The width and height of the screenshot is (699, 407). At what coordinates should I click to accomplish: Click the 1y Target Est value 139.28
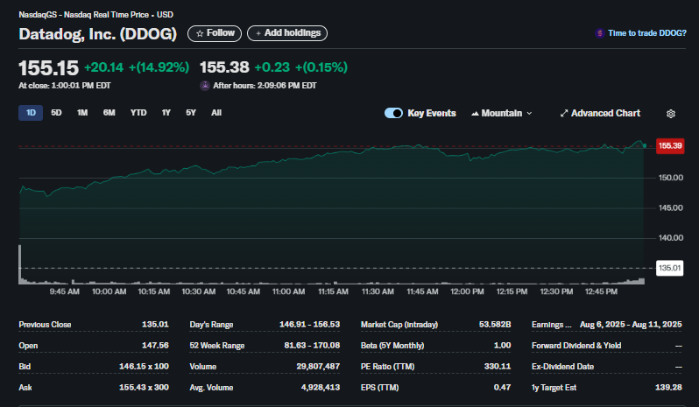(x=668, y=388)
